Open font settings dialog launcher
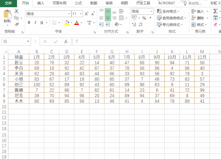The image size is (221, 159). click(x=95, y=32)
